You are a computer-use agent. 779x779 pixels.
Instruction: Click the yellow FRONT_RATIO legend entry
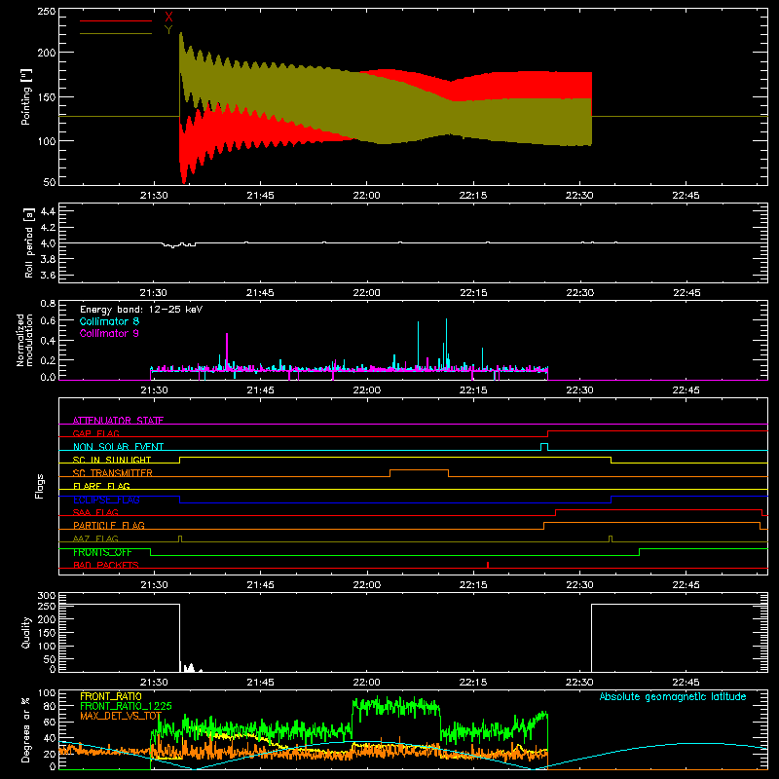(x=111, y=696)
